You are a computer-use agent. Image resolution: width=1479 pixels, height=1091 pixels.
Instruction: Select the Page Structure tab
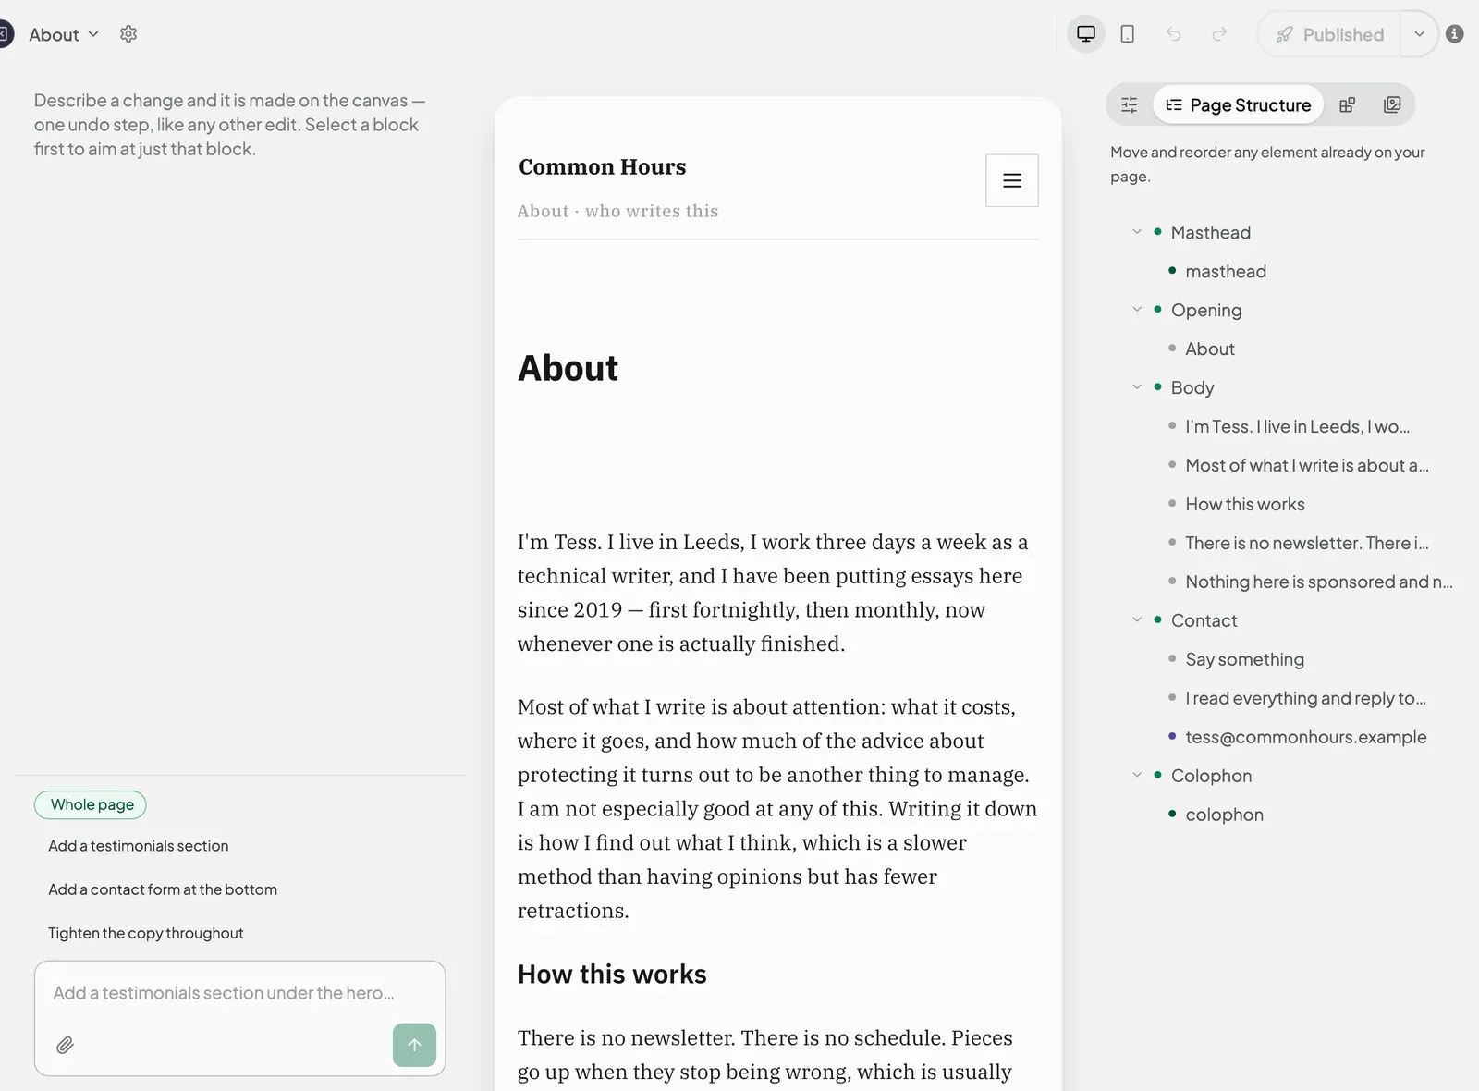coord(1239,104)
